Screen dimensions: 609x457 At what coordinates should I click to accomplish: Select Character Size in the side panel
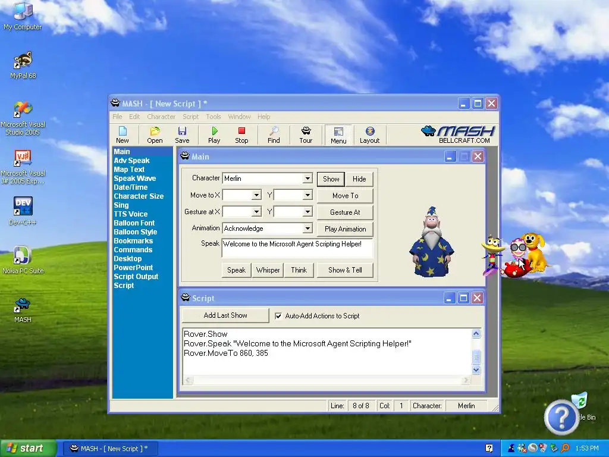click(x=139, y=196)
